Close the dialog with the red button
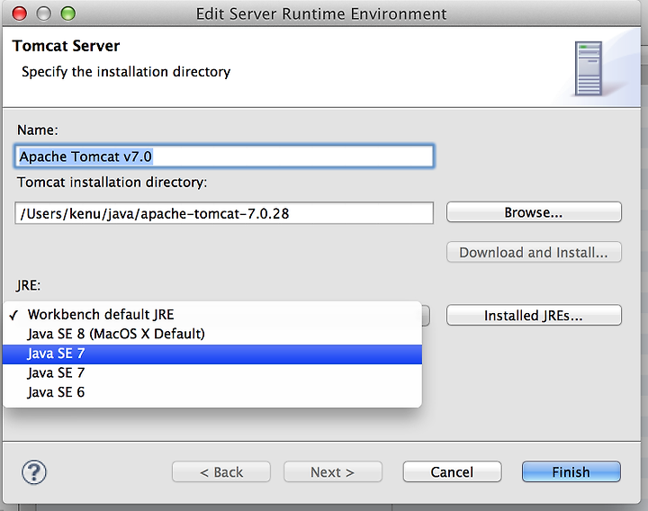 [19, 13]
